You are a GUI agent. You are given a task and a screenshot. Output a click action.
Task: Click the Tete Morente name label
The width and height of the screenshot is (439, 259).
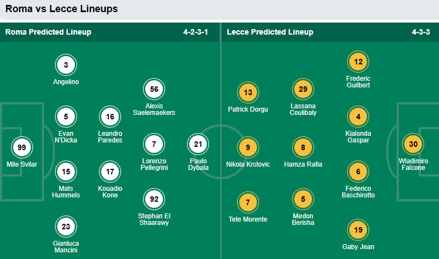coord(248,219)
